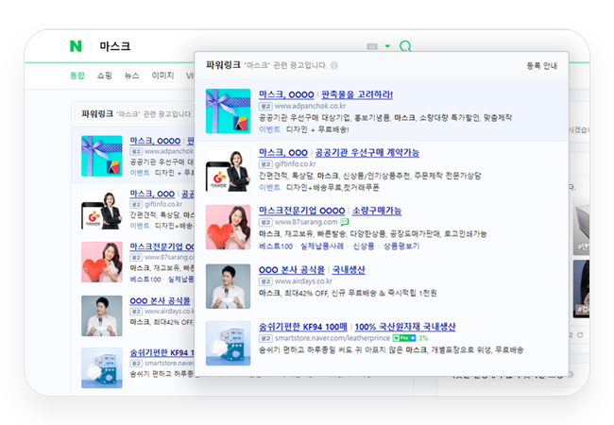Select the 뉴스 tab

click(131, 76)
